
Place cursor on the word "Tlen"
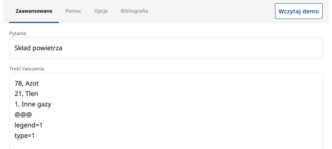point(32,94)
